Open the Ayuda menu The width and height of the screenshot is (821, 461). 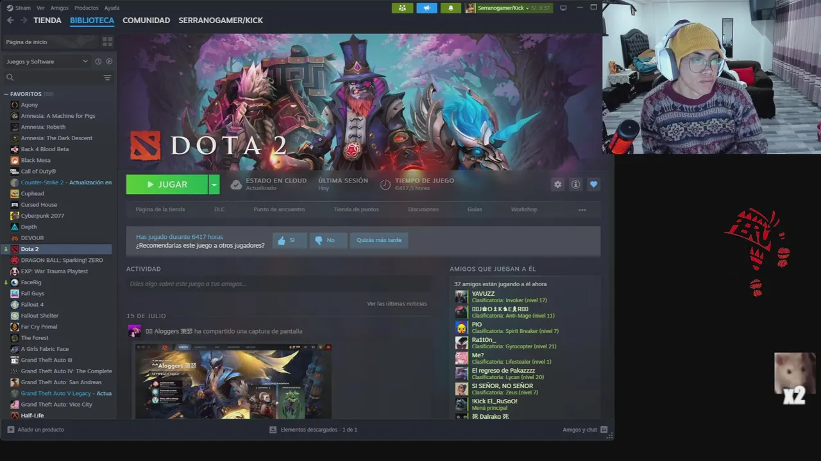click(x=112, y=8)
